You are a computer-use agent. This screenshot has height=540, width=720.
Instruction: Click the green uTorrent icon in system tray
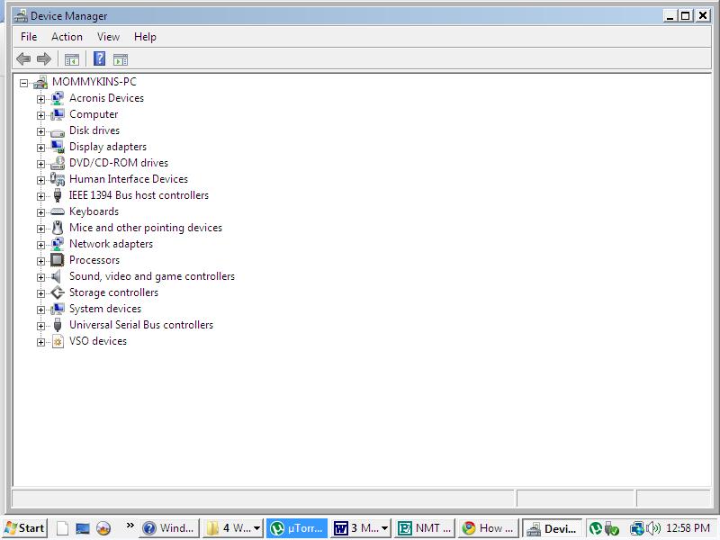[596, 528]
